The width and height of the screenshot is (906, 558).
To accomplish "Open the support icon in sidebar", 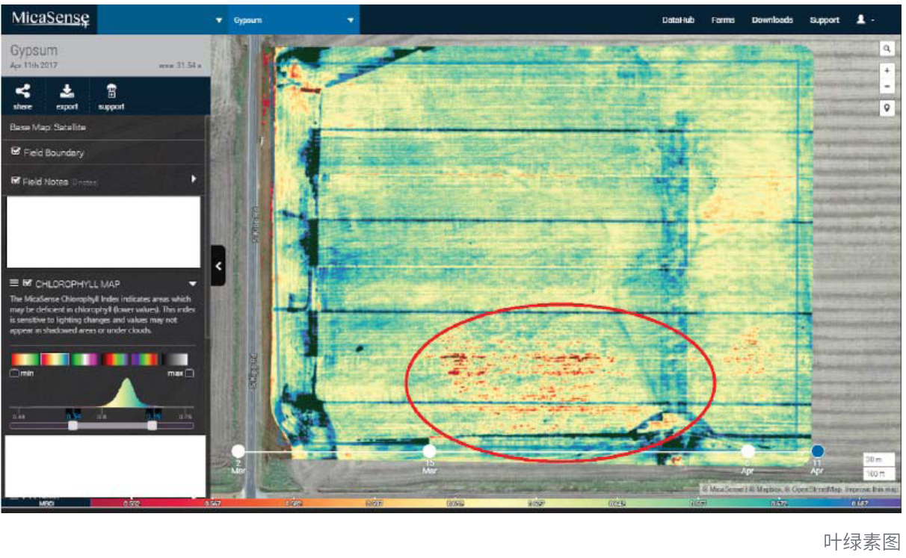I will tap(111, 92).
